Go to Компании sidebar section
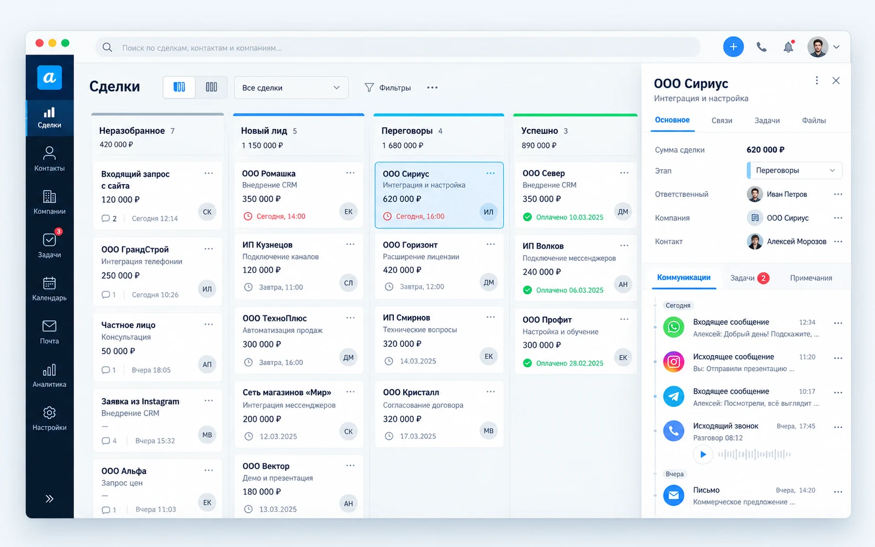 [50, 202]
